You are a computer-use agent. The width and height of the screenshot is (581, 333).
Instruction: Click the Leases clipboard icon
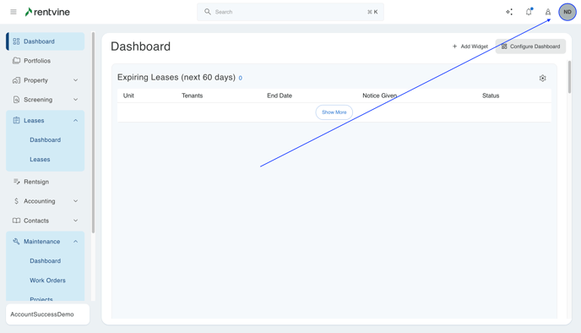coord(16,120)
